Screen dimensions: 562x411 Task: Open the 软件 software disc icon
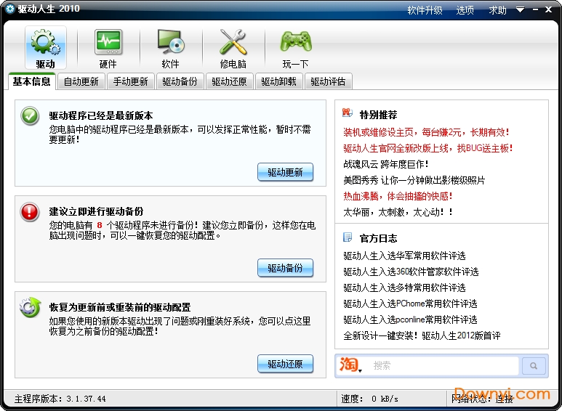coord(170,44)
